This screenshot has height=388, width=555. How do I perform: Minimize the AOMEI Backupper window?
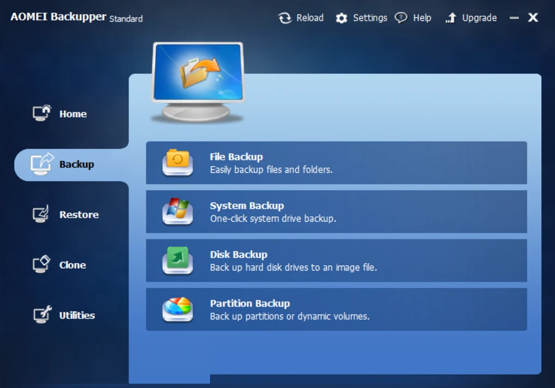[514, 18]
